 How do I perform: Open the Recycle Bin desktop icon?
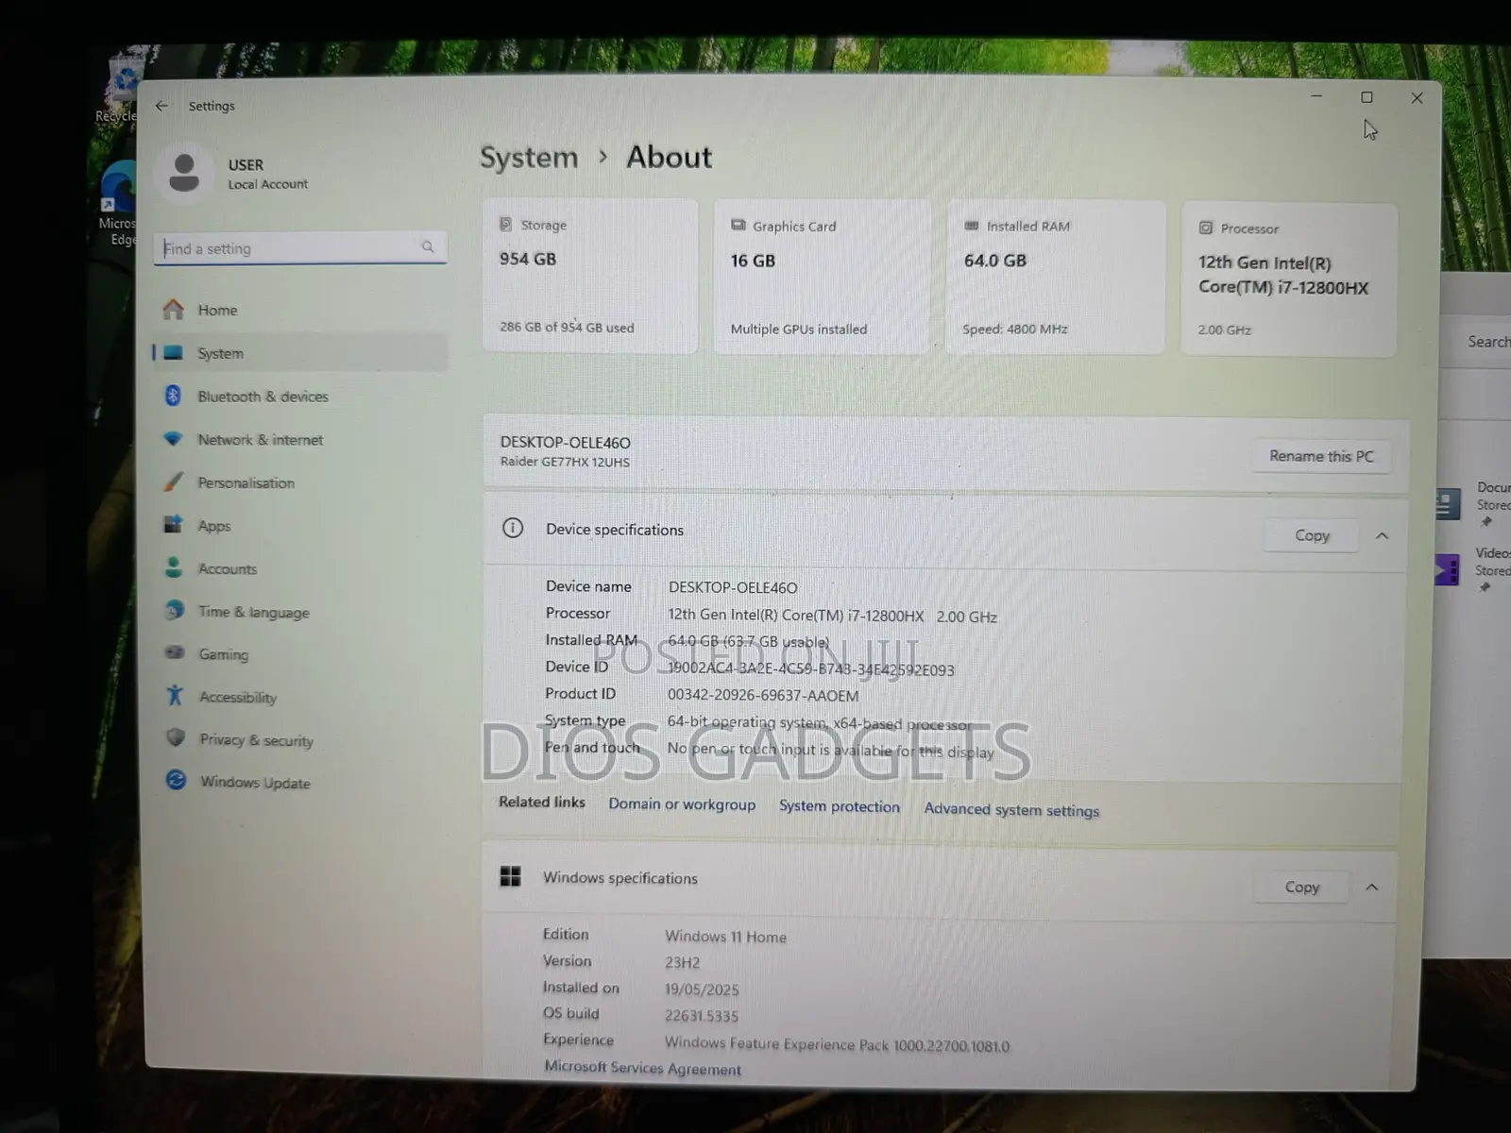tap(118, 90)
